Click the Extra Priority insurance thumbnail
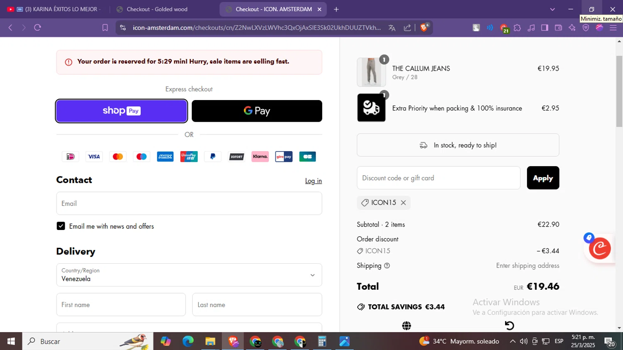623x350 pixels. (x=371, y=108)
